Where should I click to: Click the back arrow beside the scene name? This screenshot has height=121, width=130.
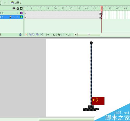tap(5, 3)
